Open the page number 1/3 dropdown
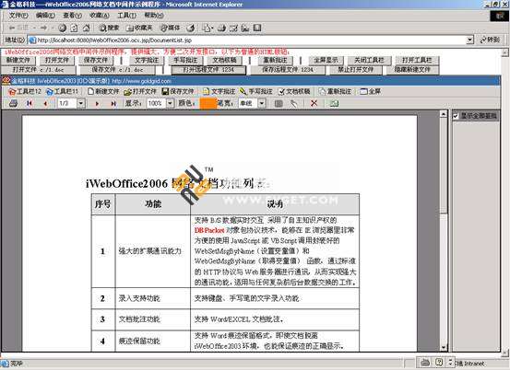This screenshot has width=510, height=370. tap(81, 103)
